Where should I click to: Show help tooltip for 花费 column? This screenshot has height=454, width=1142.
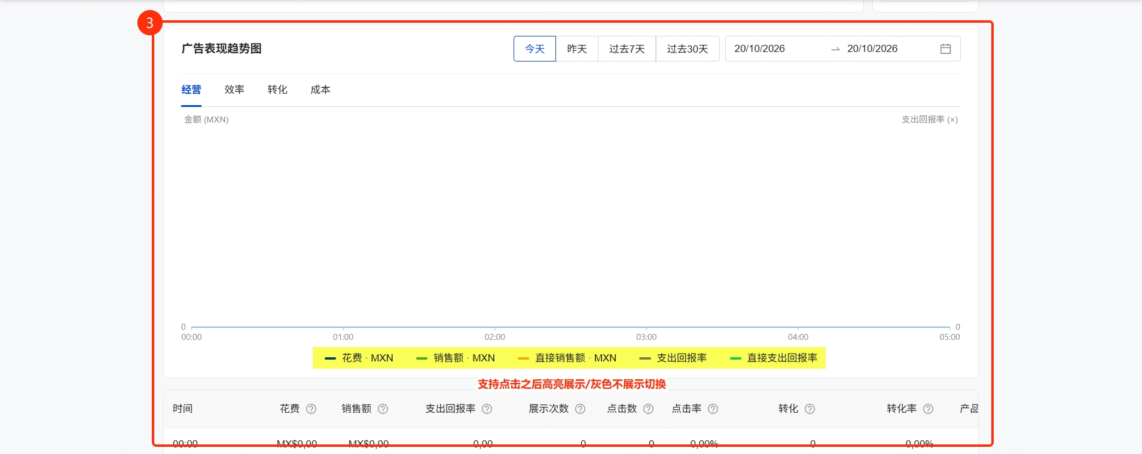311,409
